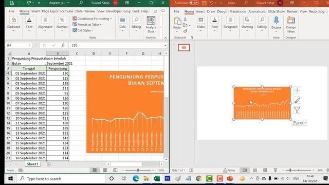Viewport: 329px width, 185px height.
Task: Click the Pengunjung header cell
Action: click(x=58, y=68)
